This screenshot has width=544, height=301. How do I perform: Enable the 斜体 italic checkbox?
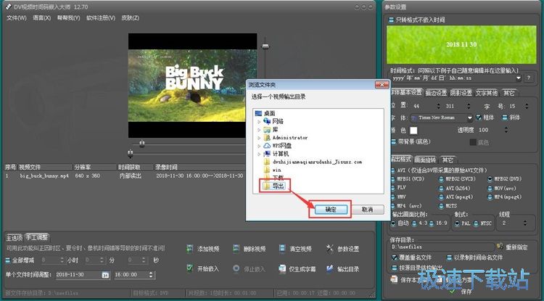pyautogui.click(x=505, y=117)
